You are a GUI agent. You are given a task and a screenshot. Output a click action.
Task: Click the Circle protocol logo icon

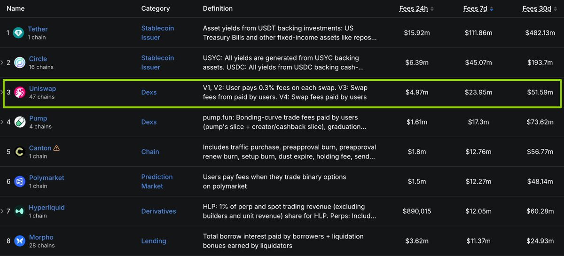(20, 62)
